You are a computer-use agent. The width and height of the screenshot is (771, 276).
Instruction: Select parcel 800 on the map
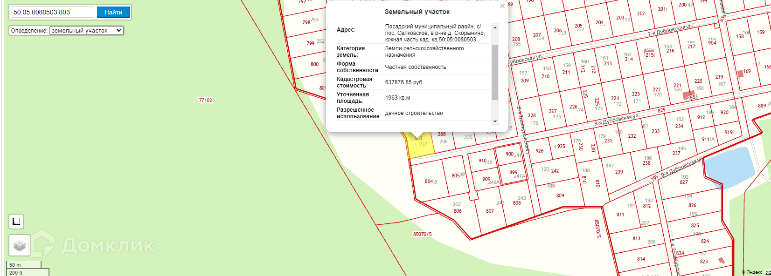(x=315, y=64)
